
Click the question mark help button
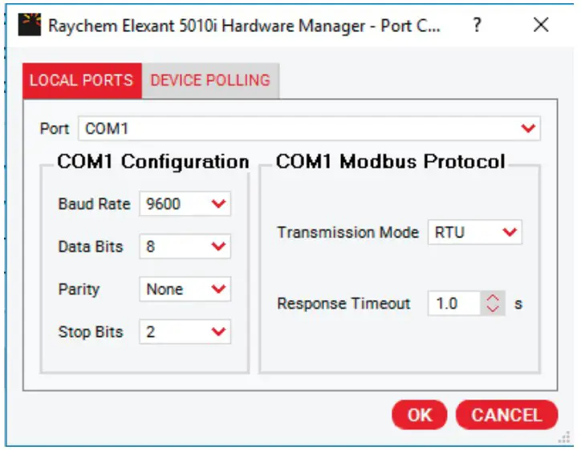coord(477,25)
